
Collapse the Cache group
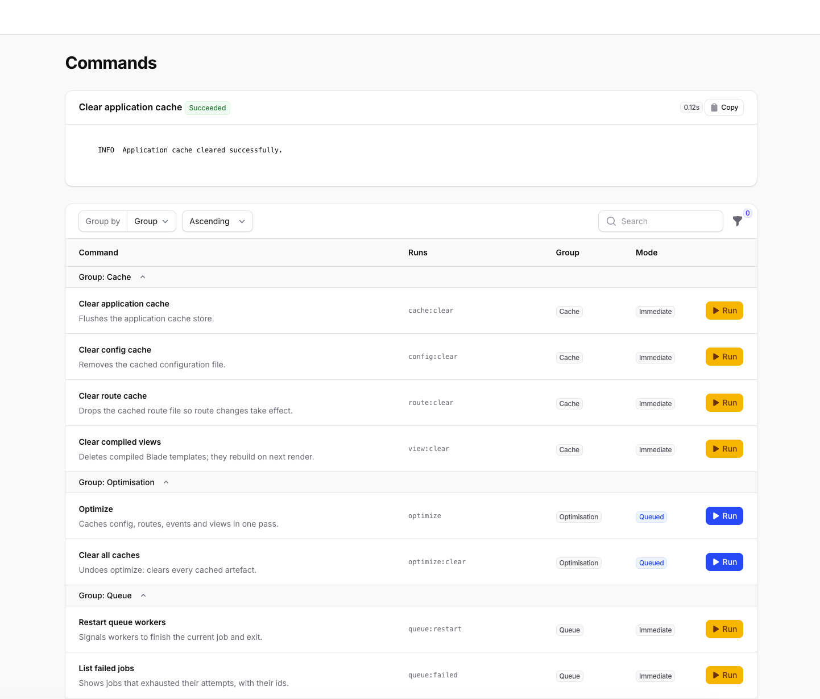point(143,277)
